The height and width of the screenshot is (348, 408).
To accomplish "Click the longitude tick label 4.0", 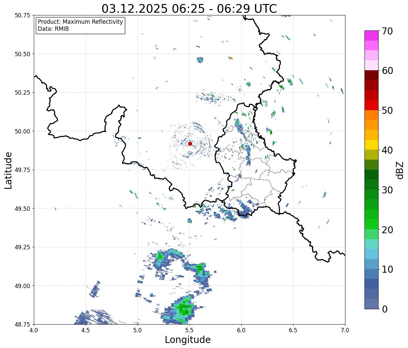I will point(34,330).
